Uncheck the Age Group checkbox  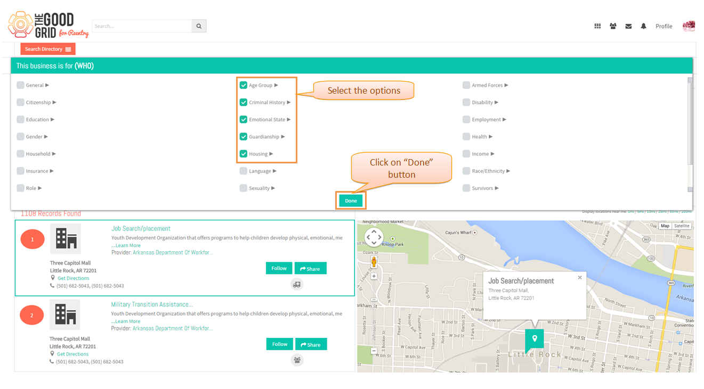pyautogui.click(x=244, y=85)
